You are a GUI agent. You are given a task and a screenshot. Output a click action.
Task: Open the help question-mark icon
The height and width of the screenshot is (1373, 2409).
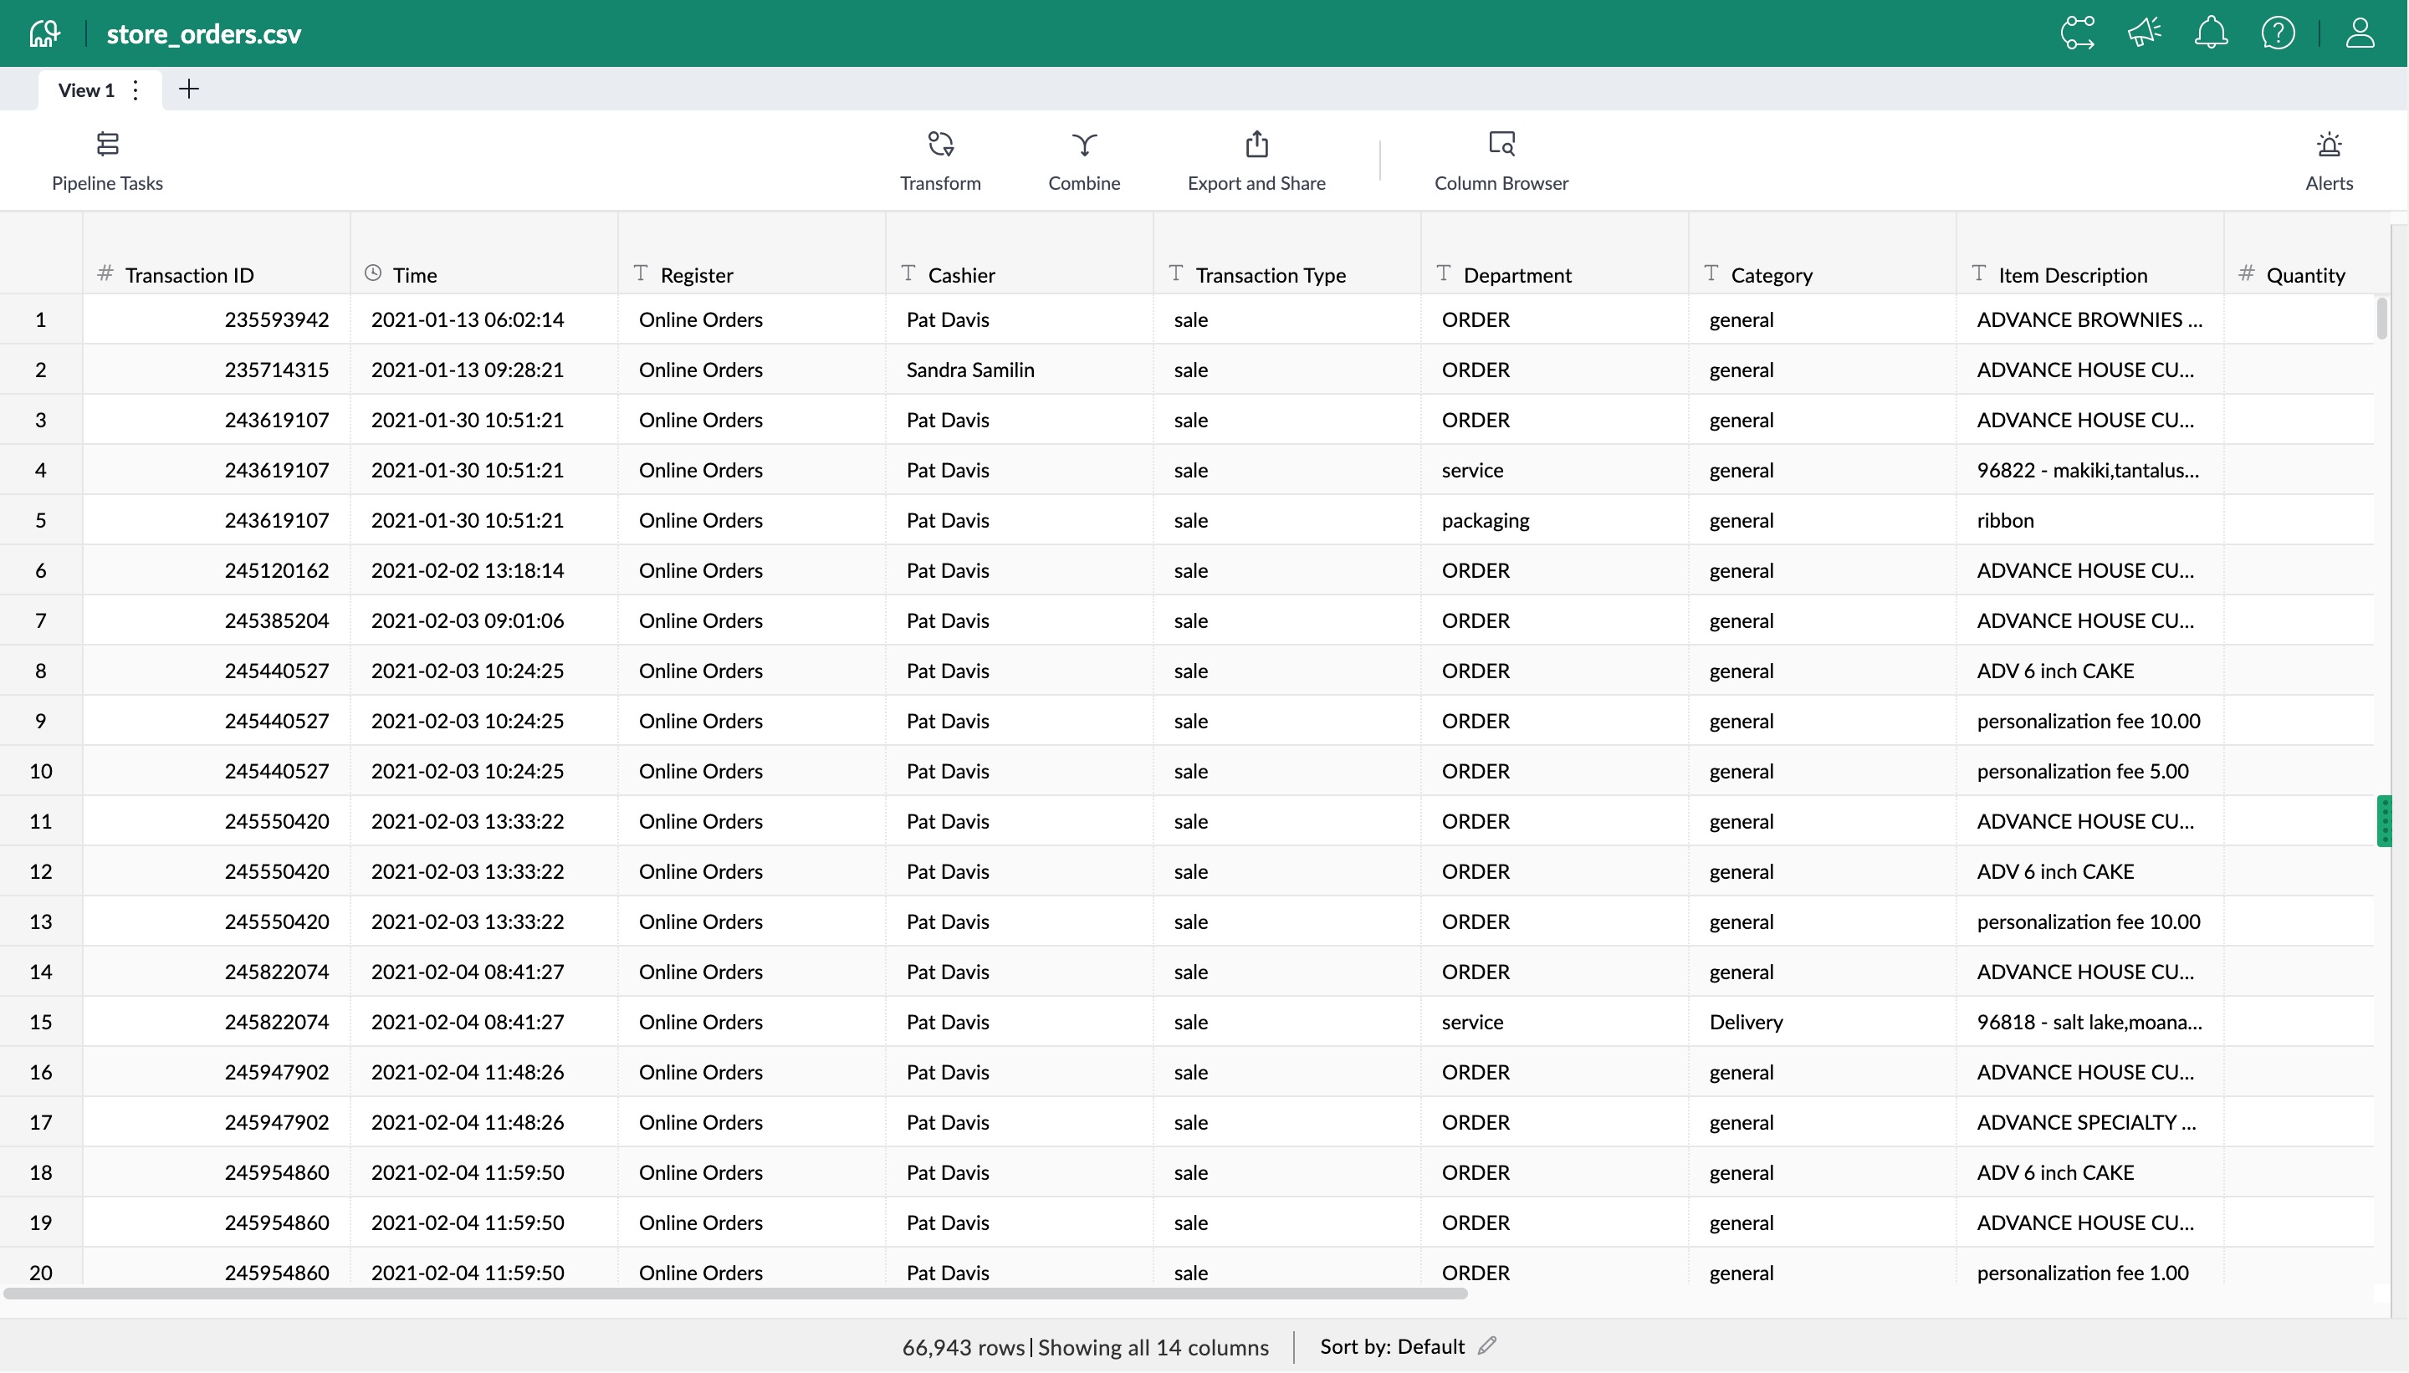click(x=2277, y=32)
